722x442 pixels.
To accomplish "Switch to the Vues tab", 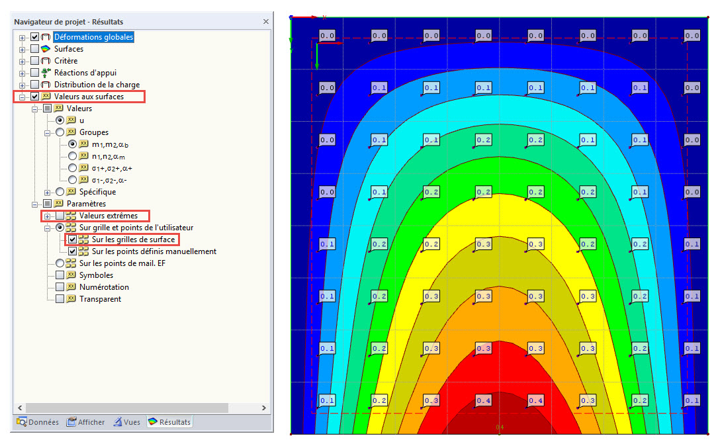I will [127, 421].
